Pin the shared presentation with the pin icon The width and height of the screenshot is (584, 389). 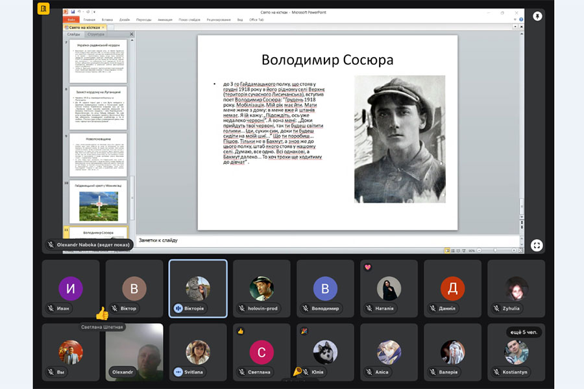click(x=537, y=16)
